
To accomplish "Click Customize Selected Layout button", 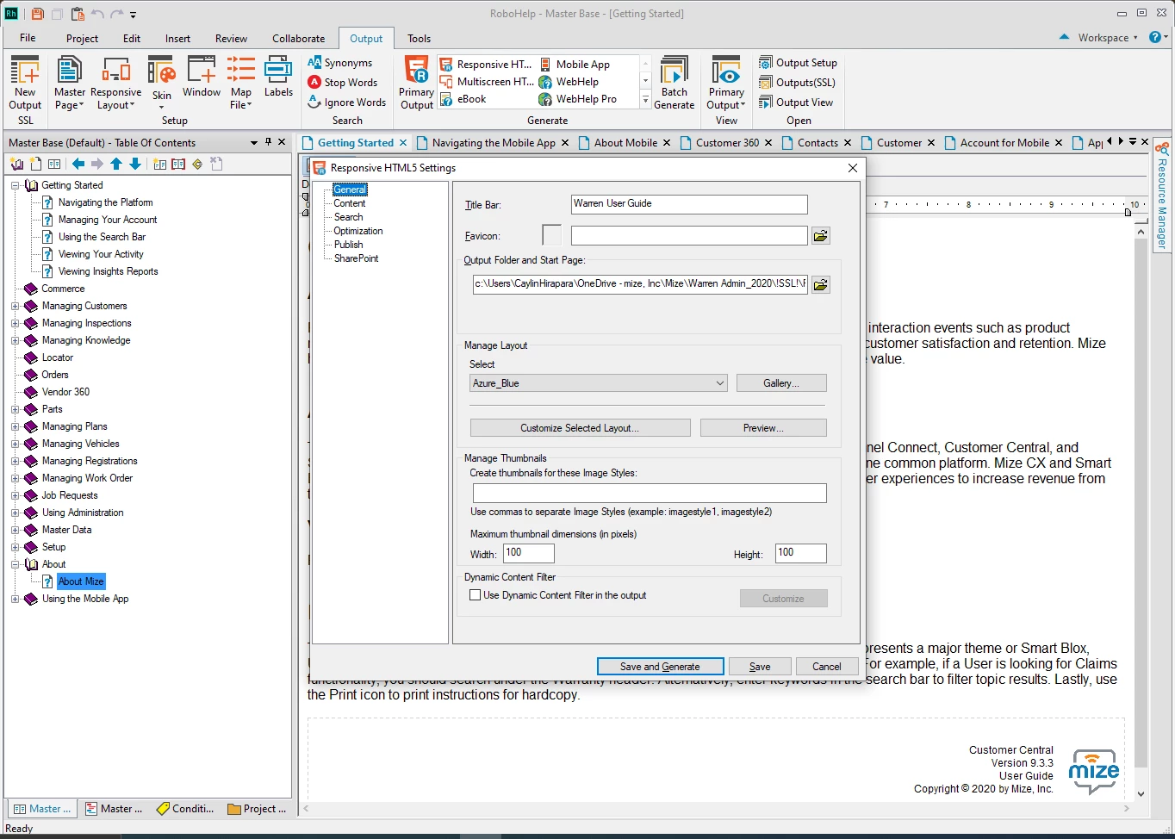I will pos(580,428).
